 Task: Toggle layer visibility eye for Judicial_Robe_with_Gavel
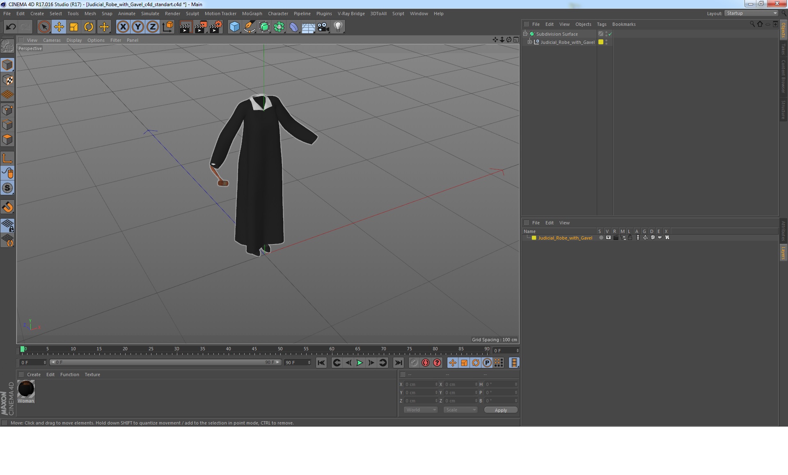(x=608, y=237)
